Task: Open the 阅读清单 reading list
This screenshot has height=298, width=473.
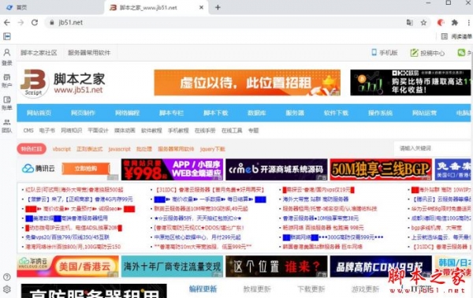Action: (x=456, y=36)
